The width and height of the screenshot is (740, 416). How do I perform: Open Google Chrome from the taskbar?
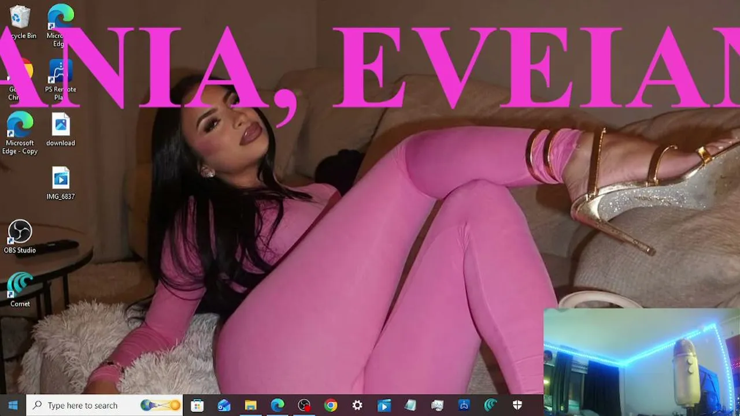tap(331, 405)
